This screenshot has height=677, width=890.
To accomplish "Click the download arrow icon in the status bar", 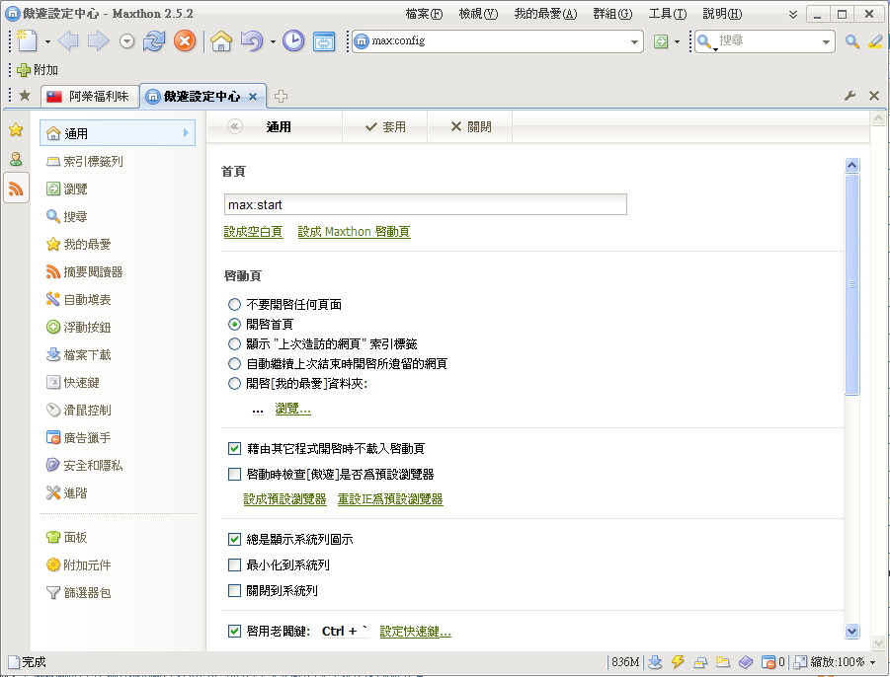I will tap(655, 662).
